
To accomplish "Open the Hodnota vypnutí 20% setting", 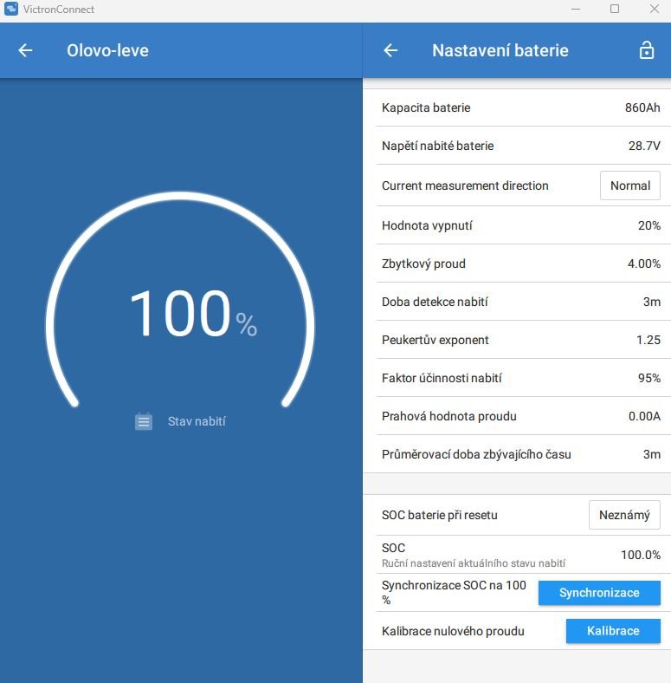I will [x=517, y=225].
